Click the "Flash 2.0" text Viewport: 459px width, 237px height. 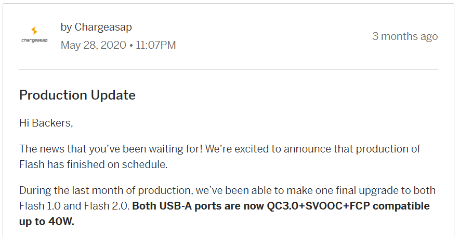(106, 206)
